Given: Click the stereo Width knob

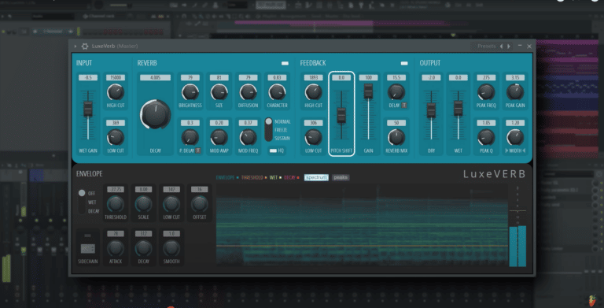Looking at the screenshot, I should 515,137.
